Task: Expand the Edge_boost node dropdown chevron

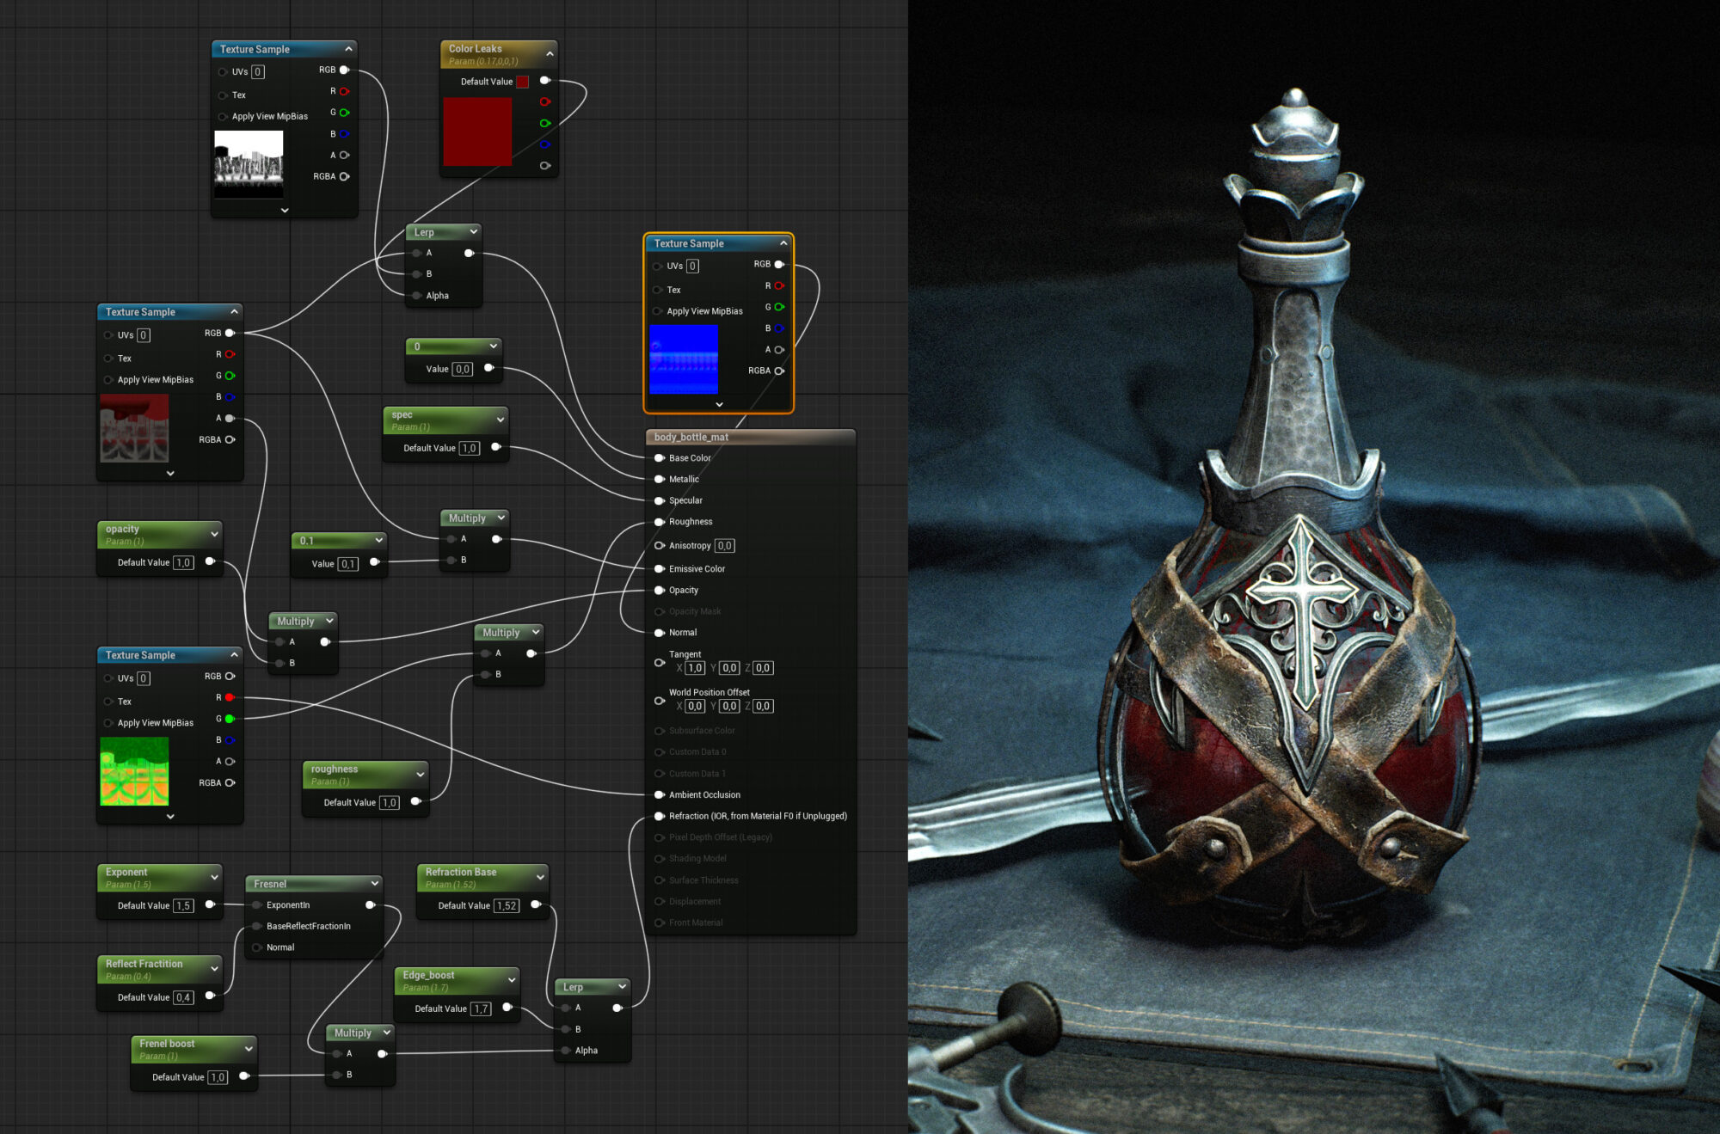Action: [x=512, y=979]
